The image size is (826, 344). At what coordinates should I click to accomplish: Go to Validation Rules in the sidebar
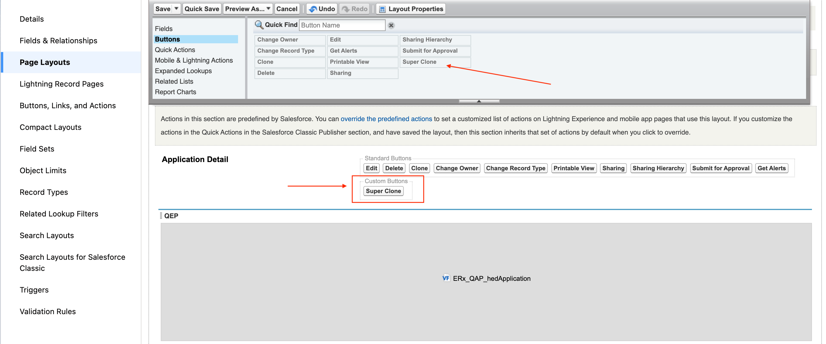pos(47,311)
